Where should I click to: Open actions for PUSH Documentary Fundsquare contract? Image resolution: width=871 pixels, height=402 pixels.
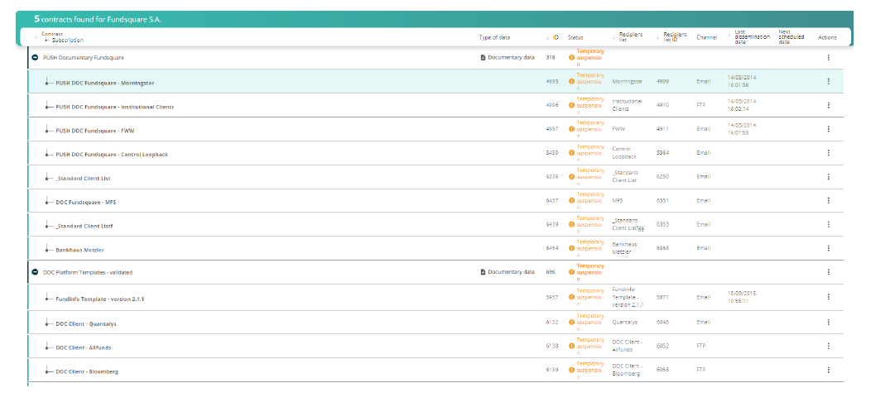827,57
